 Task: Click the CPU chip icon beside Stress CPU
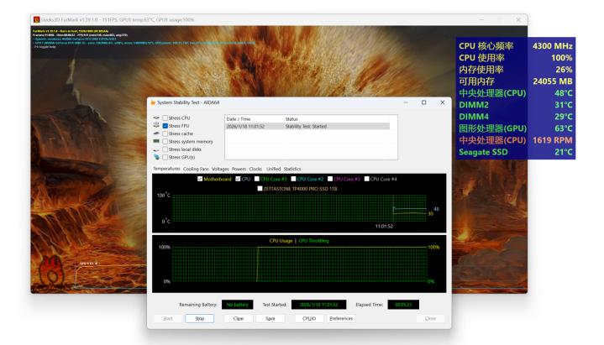[156, 118]
